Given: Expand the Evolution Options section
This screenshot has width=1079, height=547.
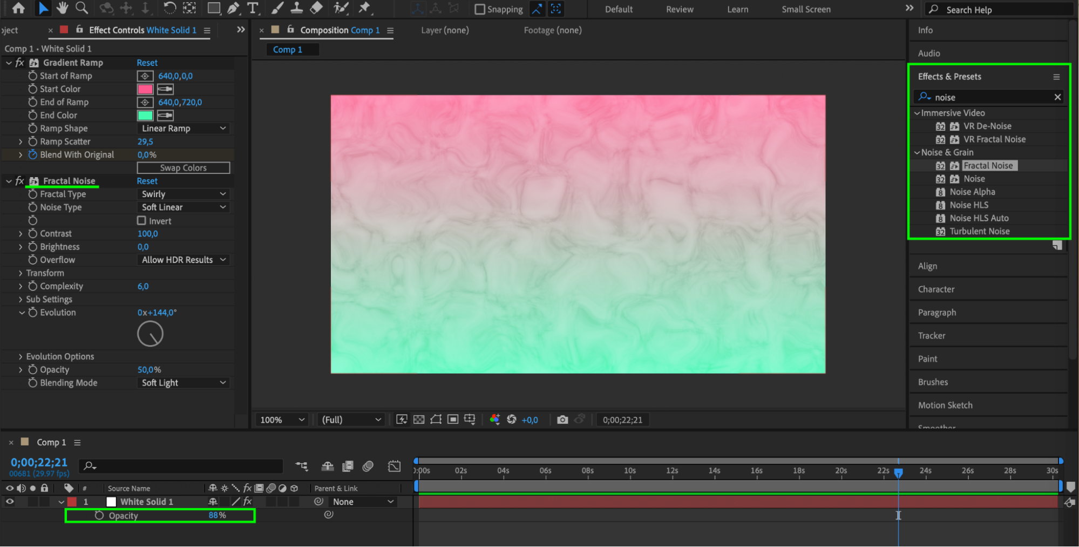Looking at the screenshot, I should tap(21, 357).
